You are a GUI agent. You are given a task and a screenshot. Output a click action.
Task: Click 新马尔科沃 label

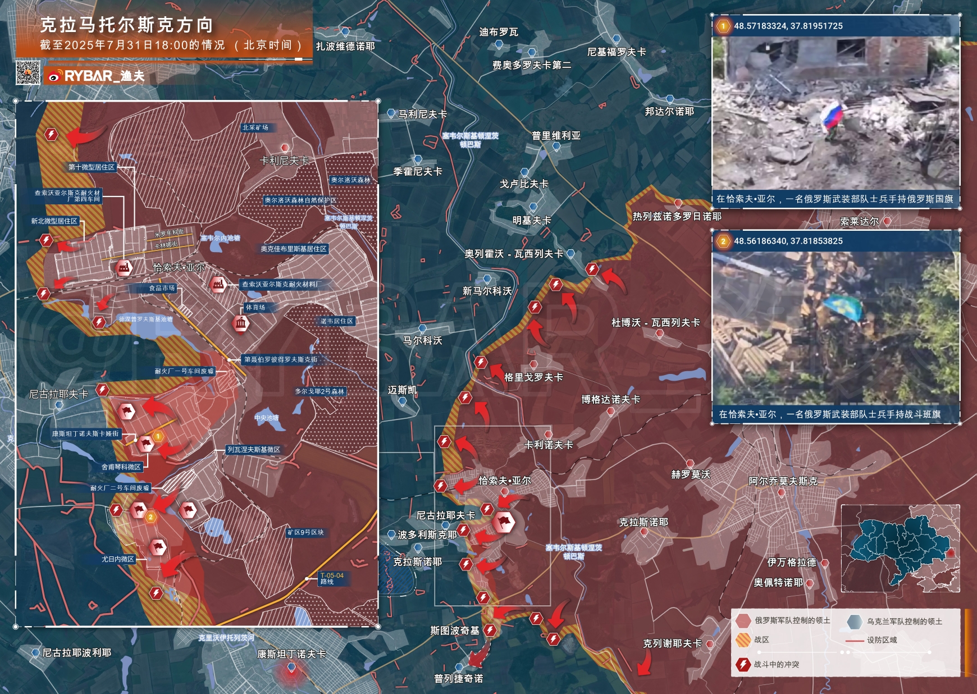coord(487,291)
